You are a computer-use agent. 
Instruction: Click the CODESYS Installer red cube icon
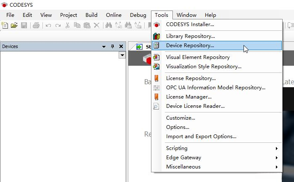tap(156, 24)
